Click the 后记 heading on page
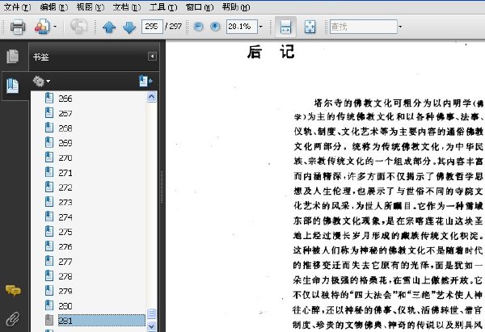This screenshot has height=332, width=485. pos(271,52)
